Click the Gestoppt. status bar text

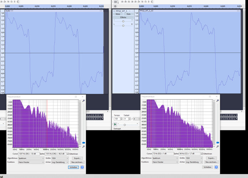pos(117,129)
